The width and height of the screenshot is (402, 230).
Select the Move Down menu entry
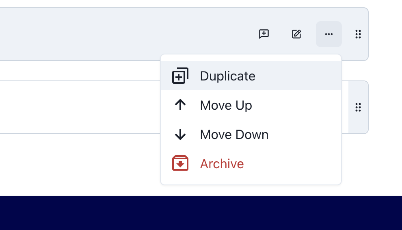251,134
